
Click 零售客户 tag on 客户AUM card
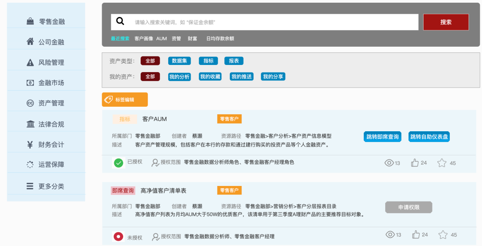coord(229,119)
